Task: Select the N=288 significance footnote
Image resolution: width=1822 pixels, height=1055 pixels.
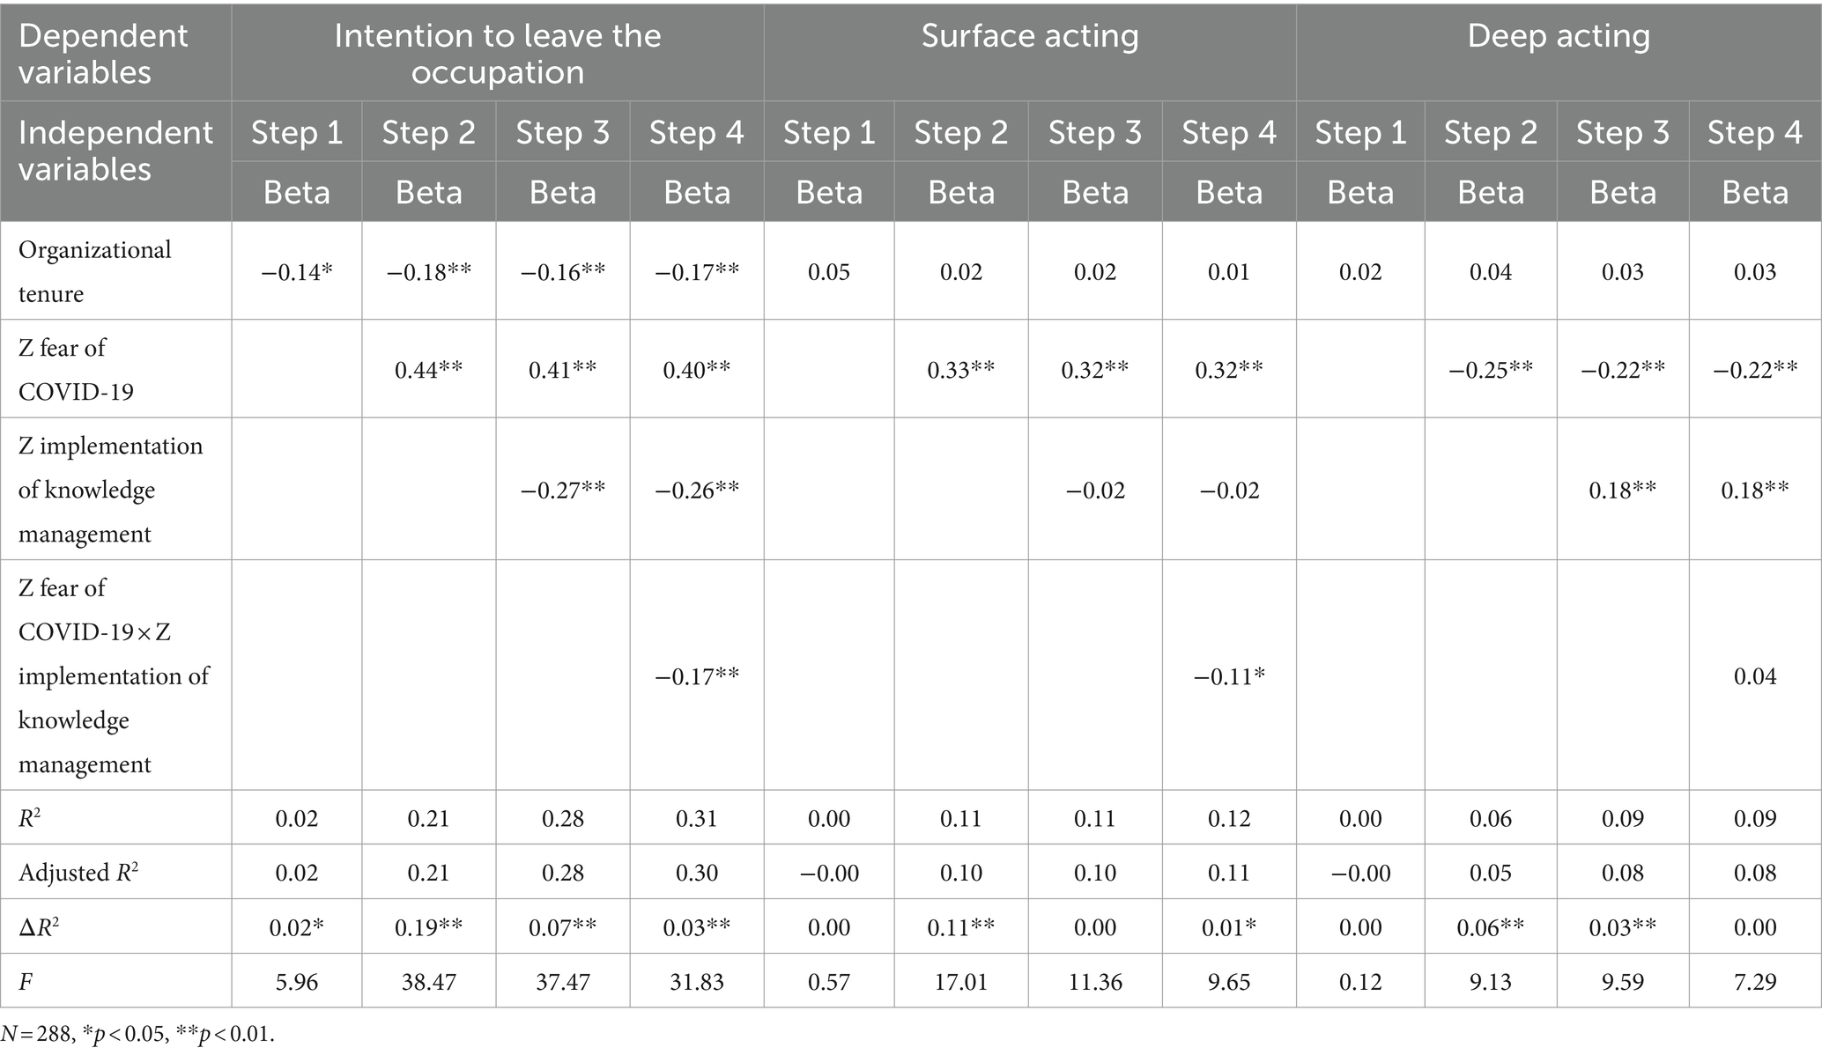Action: [137, 1034]
